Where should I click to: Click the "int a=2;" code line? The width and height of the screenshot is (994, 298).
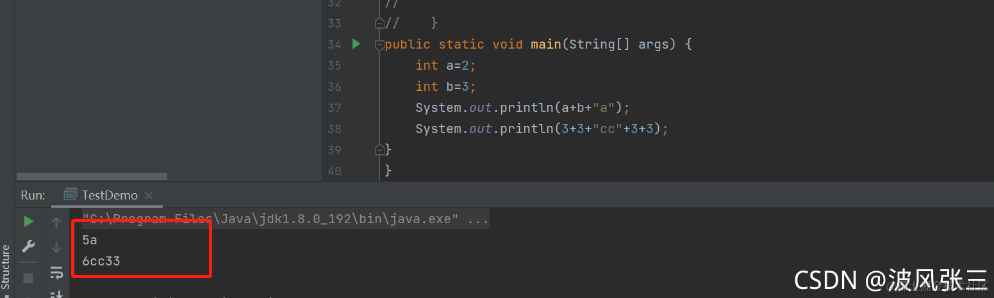(x=446, y=65)
